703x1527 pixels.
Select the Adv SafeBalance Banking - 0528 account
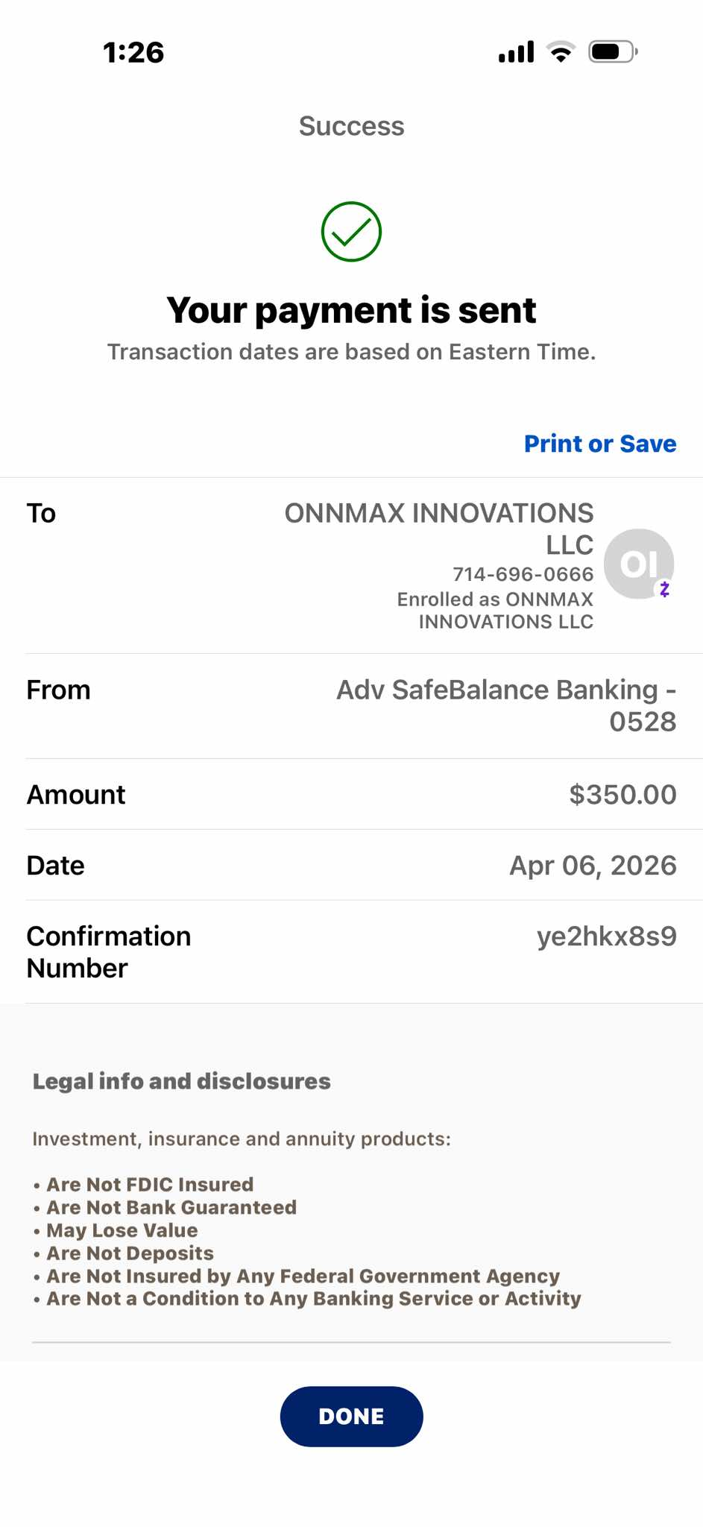[506, 705]
